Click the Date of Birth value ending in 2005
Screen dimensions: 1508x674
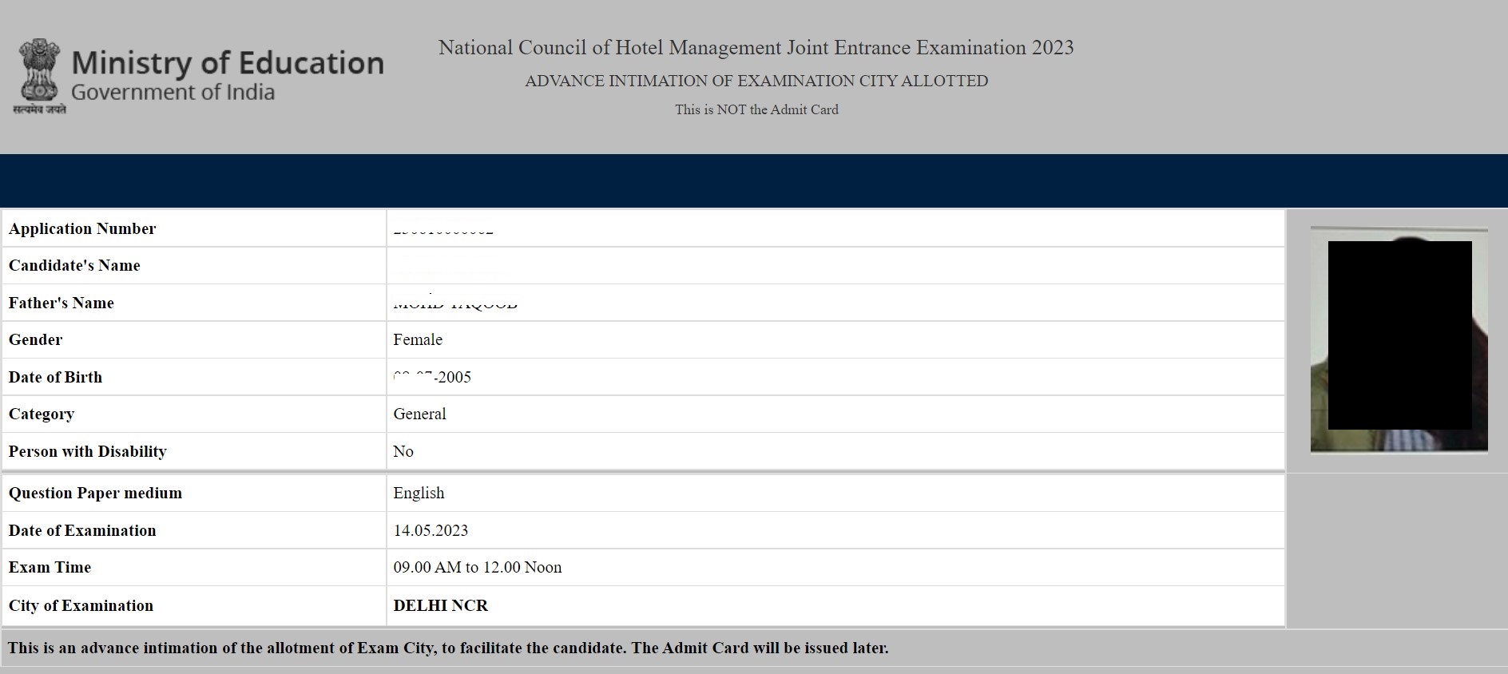click(433, 377)
